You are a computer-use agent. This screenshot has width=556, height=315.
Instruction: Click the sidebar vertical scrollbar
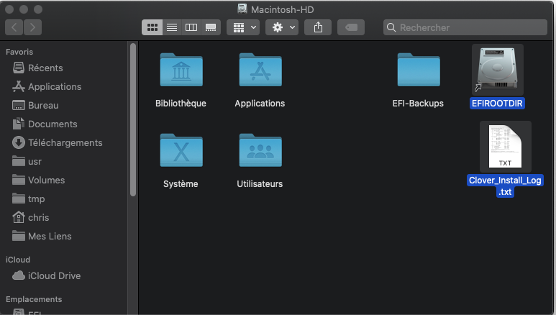click(133, 119)
